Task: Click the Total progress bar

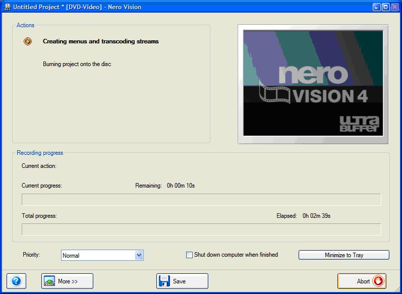Action: [x=201, y=229]
